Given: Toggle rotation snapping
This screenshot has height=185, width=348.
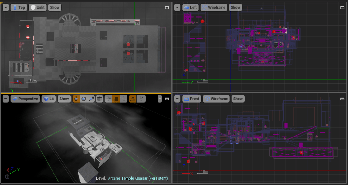Looking at the screenshot, I should (x=133, y=99).
